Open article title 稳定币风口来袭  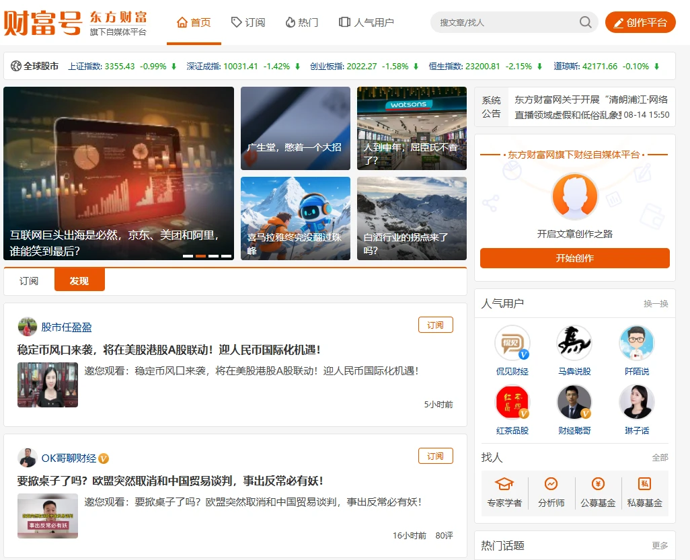169,350
